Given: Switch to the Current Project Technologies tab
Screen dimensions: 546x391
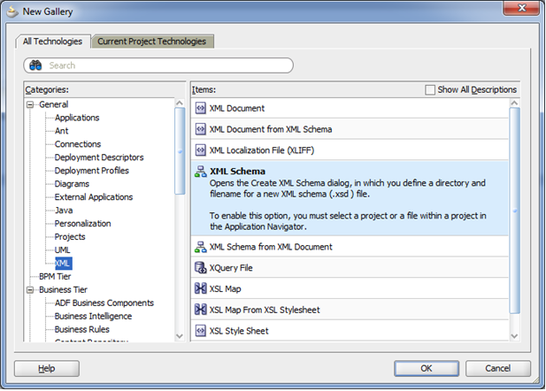Looking at the screenshot, I should click(x=152, y=42).
